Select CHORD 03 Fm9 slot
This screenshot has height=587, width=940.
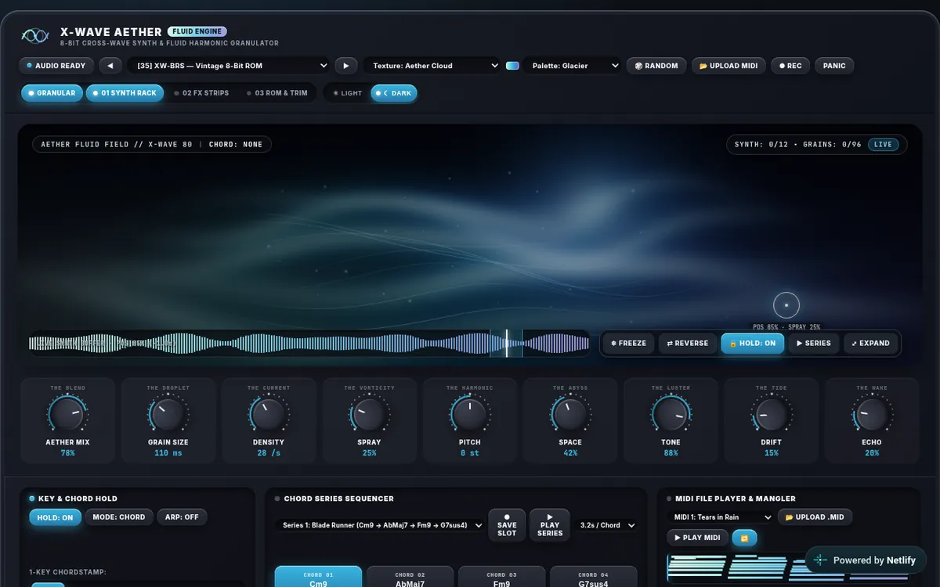tap(501, 578)
